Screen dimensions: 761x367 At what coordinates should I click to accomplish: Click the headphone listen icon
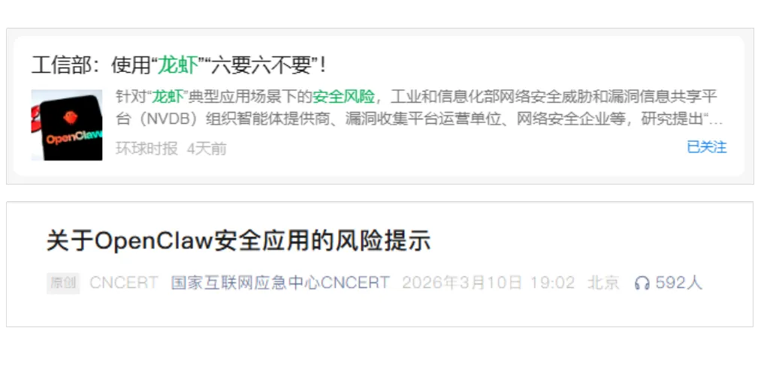click(x=642, y=283)
